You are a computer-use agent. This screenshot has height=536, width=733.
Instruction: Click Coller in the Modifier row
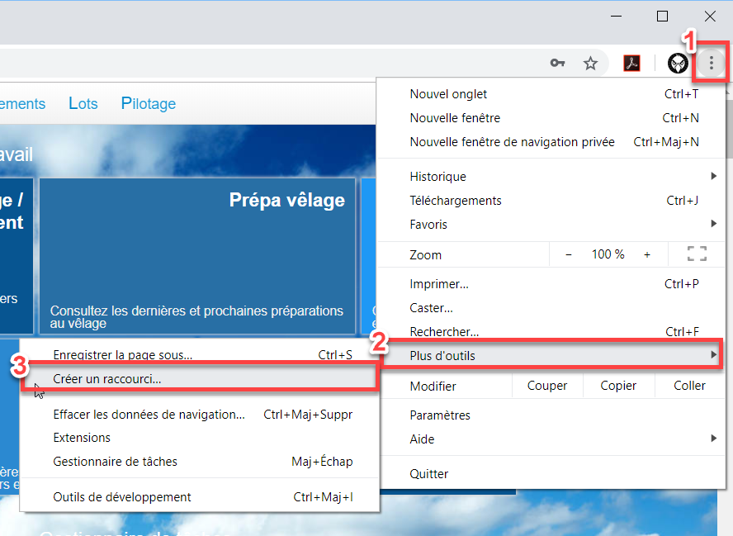pyautogui.click(x=689, y=386)
